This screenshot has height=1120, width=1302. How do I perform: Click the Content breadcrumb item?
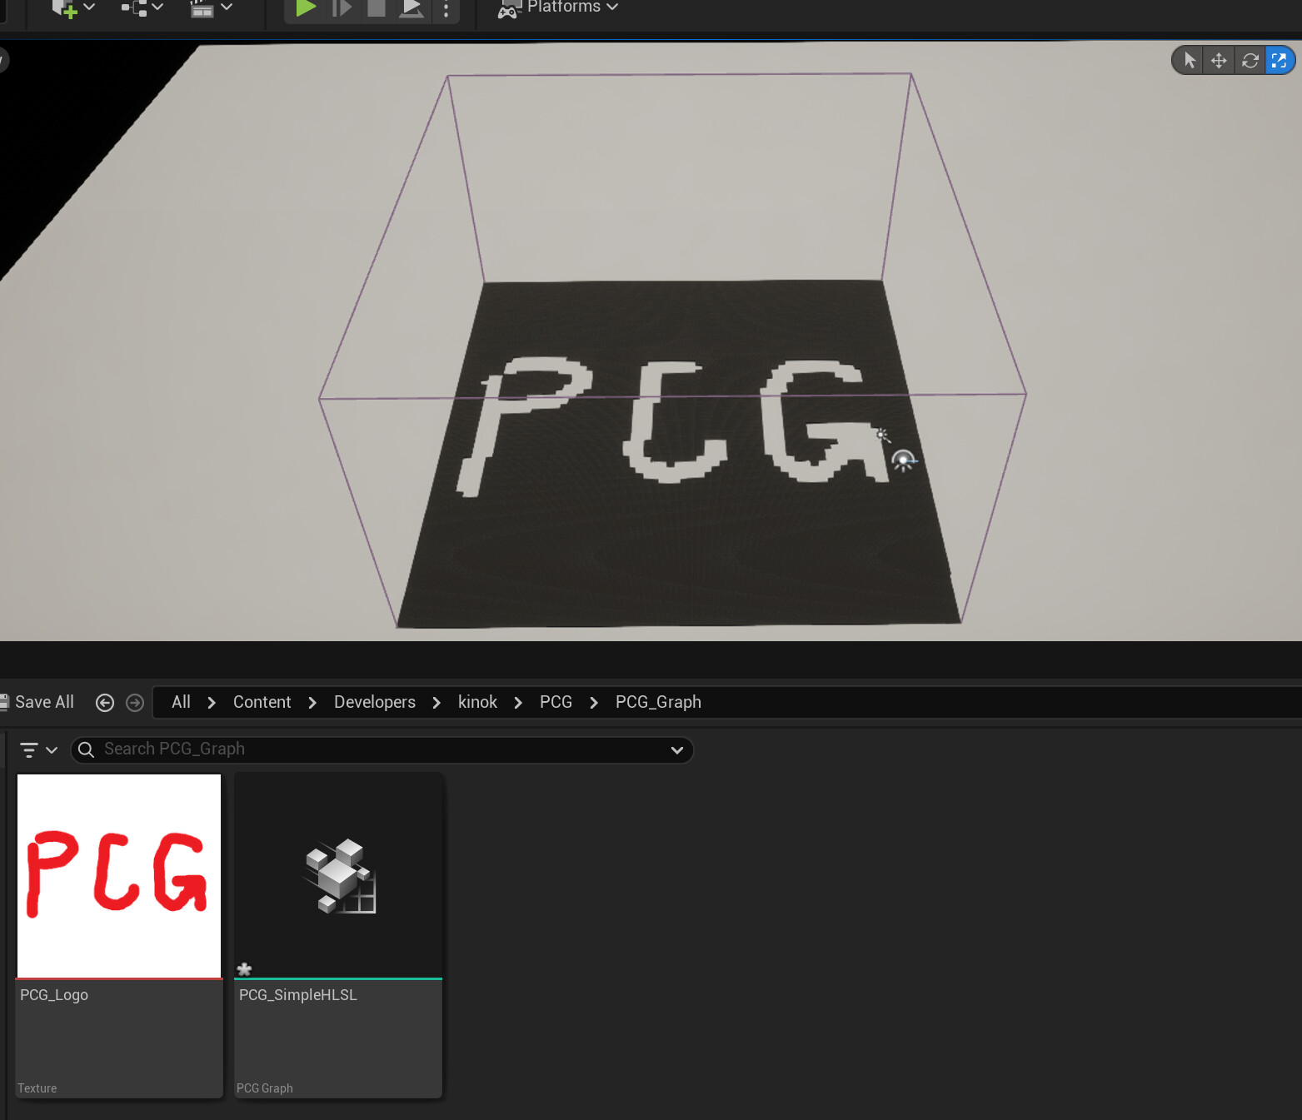262,702
